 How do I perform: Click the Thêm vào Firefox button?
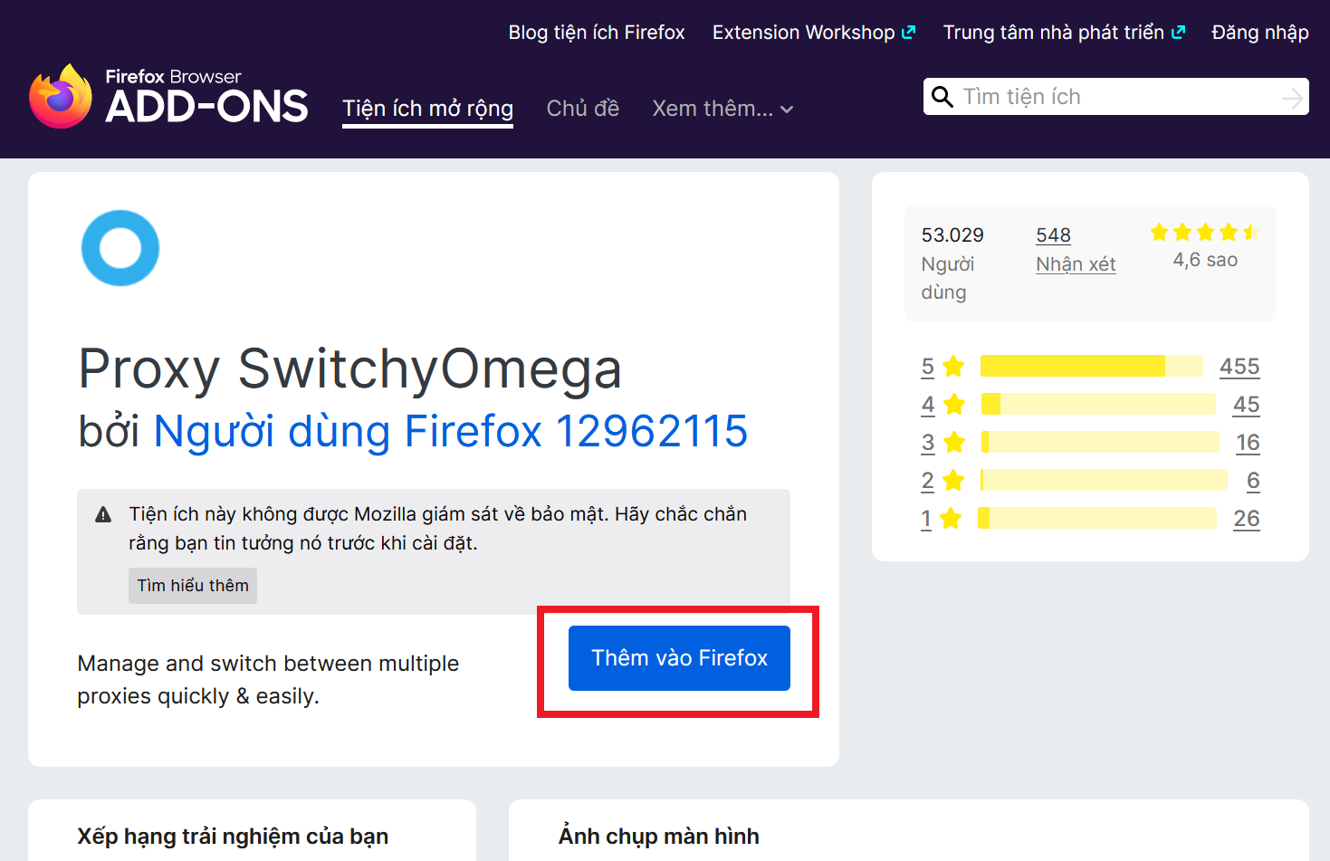tap(679, 658)
